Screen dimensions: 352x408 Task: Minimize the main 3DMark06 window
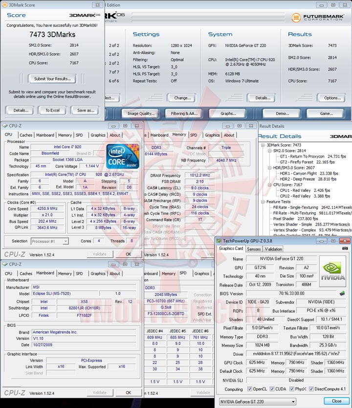click(321, 5)
